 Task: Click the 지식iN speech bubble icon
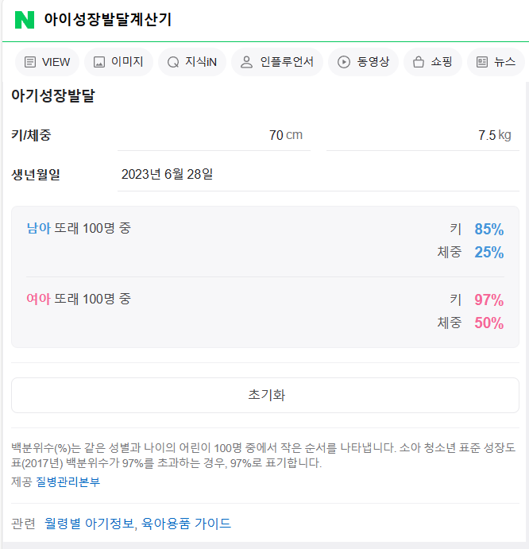(x=173, y=62)
